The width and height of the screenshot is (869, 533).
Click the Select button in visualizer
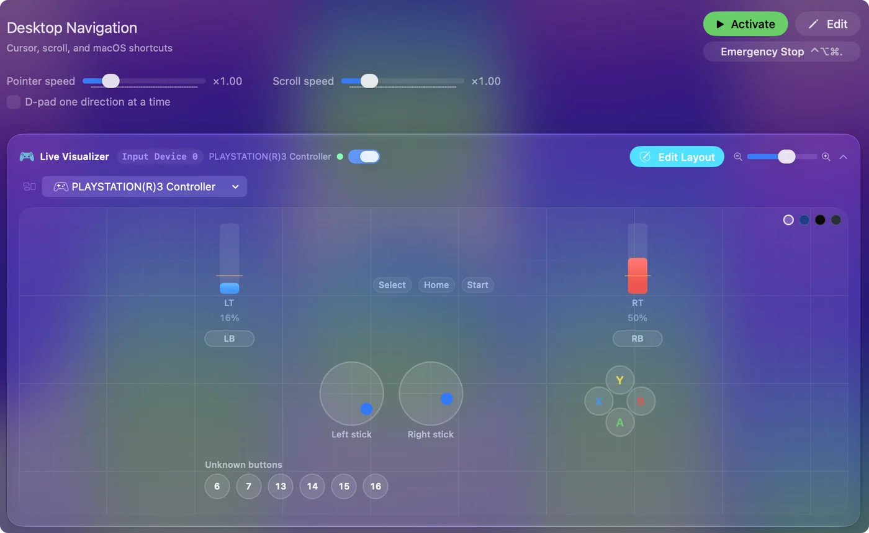pyautogui.click(x=392, y=285)
